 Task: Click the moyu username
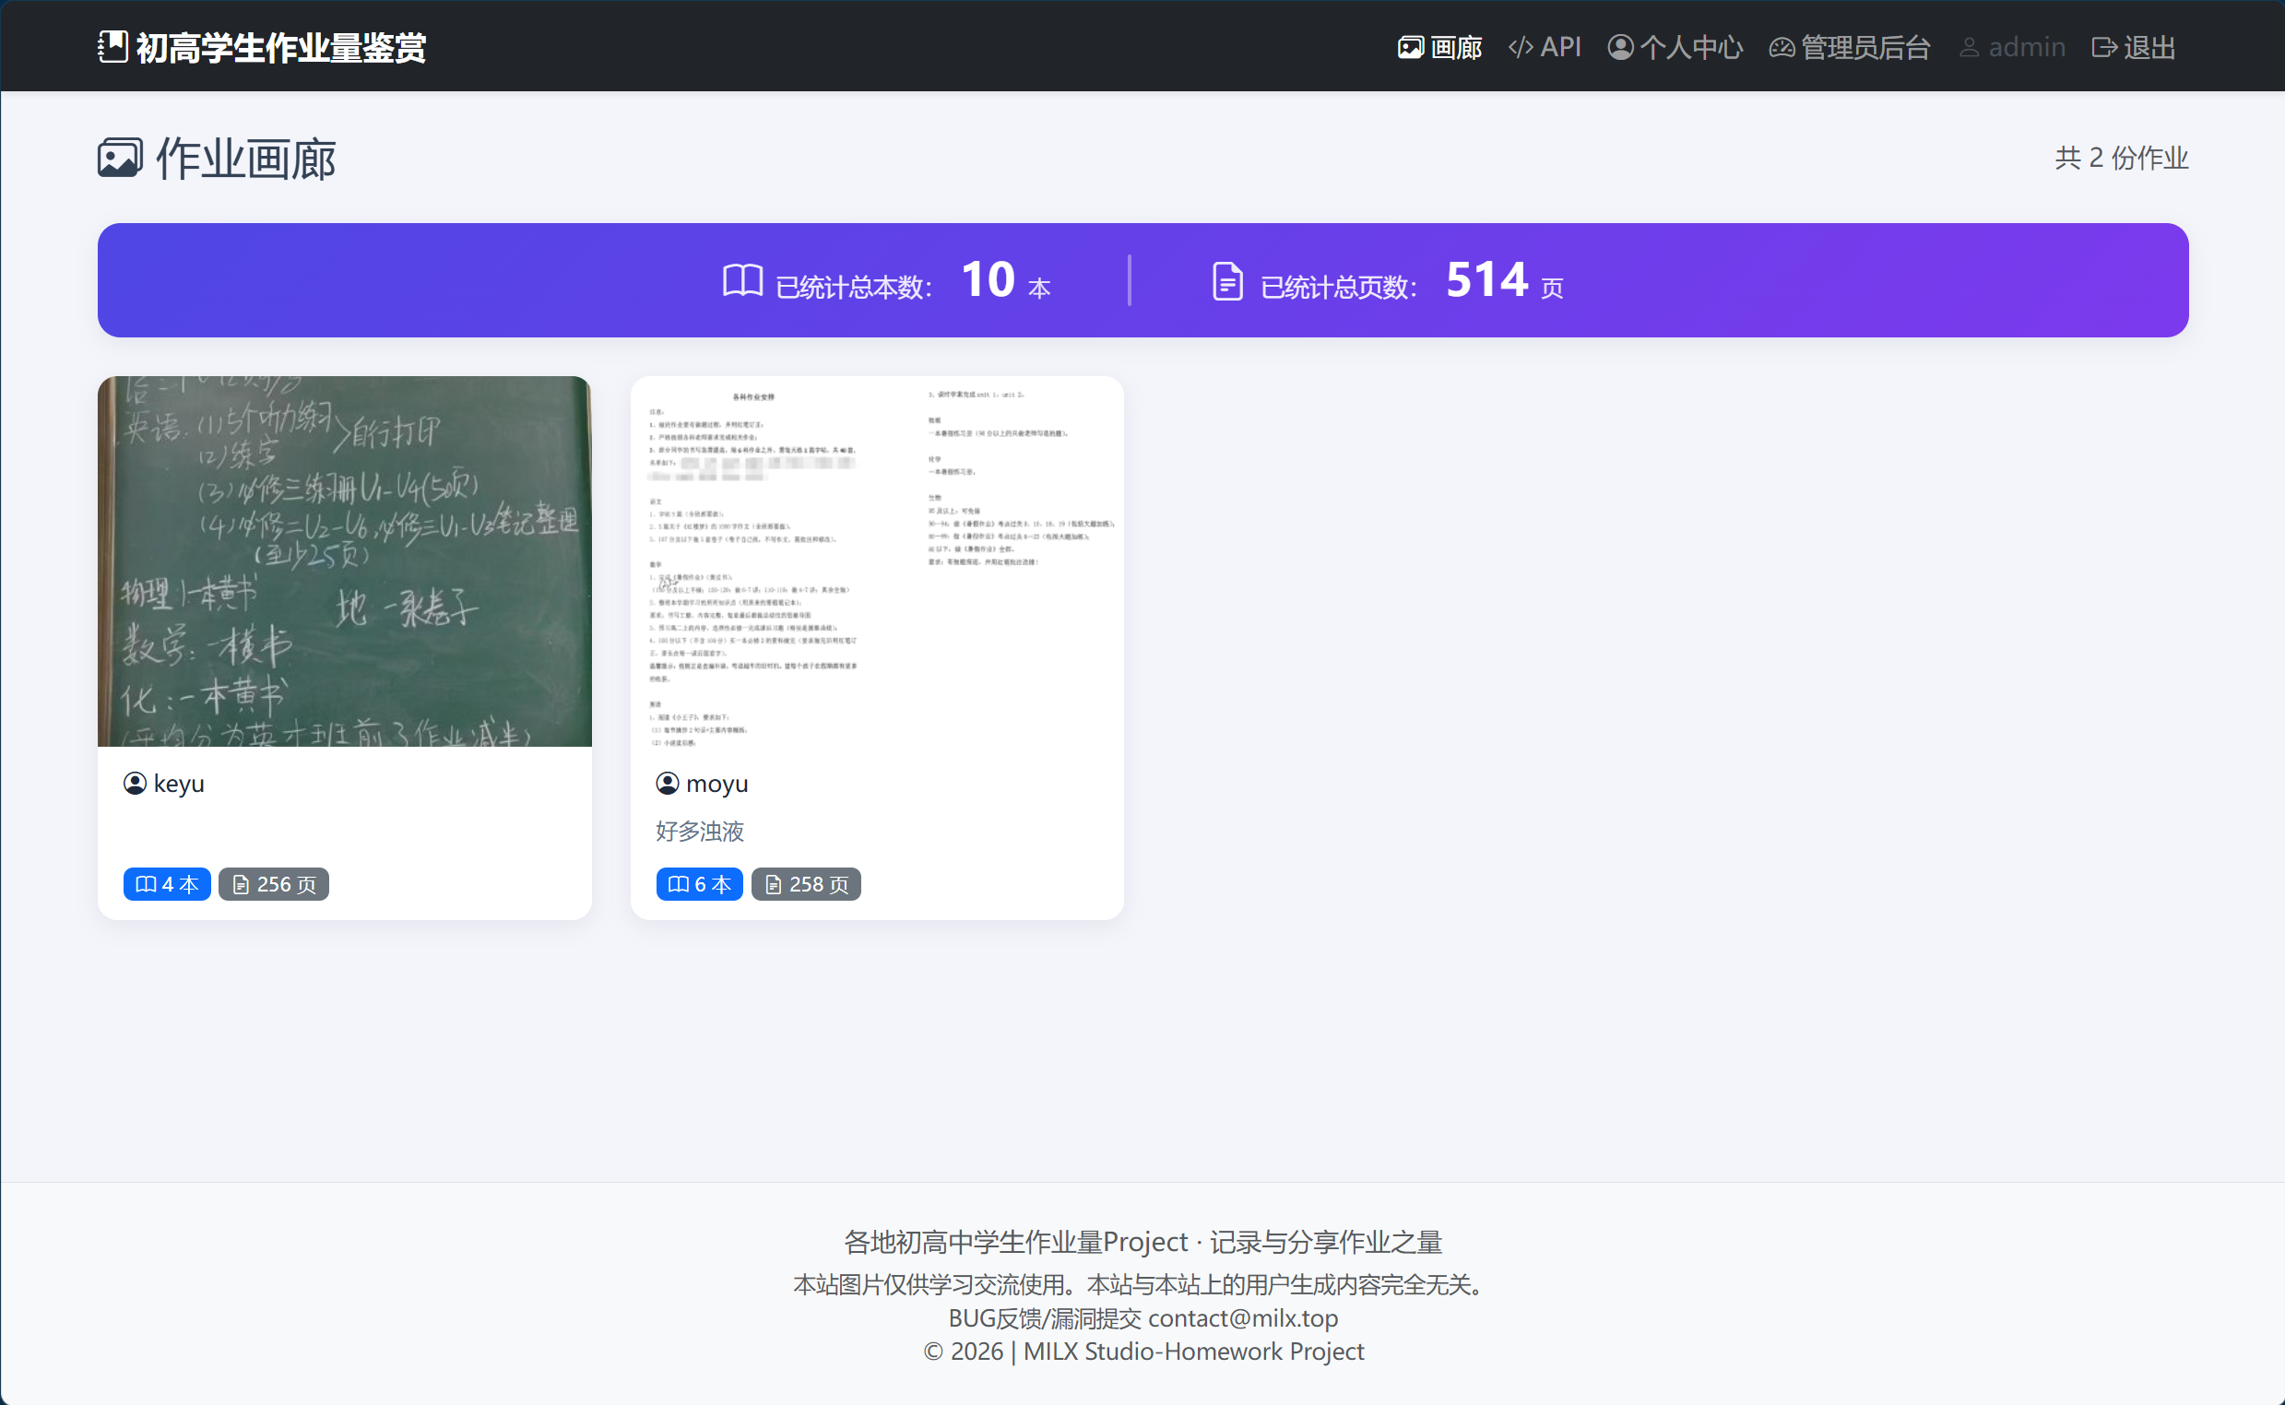point(716,784)
